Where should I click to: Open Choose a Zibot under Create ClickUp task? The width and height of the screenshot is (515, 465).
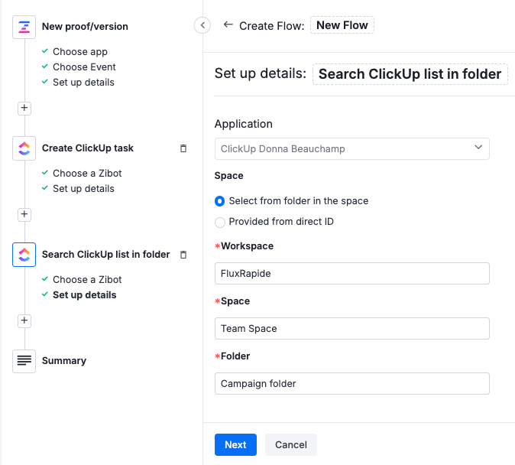point(87,174)
